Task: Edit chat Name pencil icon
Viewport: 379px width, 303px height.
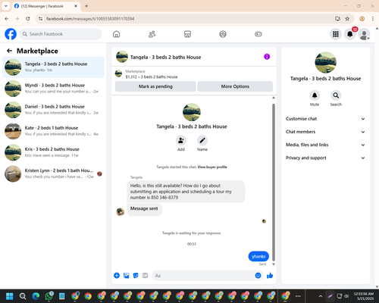Action: (202, 140)
